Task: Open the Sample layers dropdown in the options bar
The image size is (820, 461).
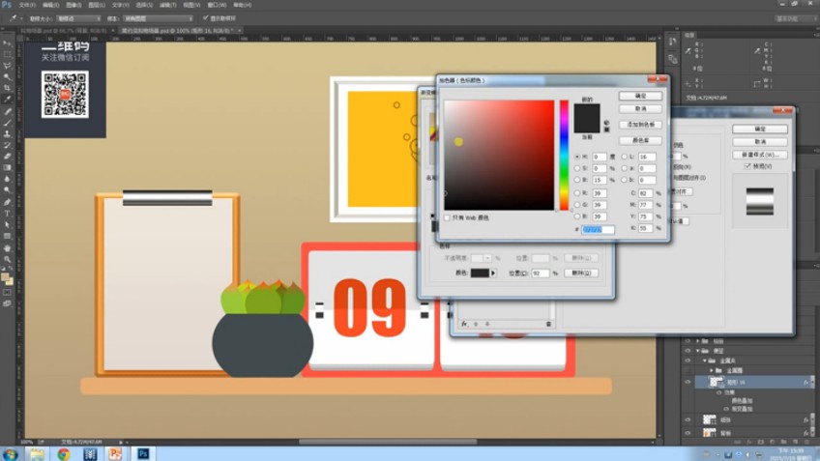Action: pos(158,18)
